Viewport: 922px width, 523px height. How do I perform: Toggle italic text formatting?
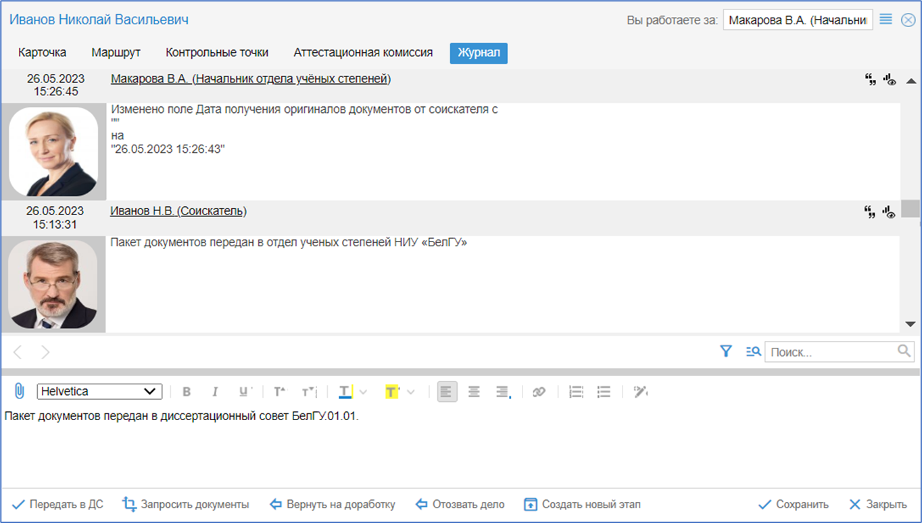click(215, 392)
